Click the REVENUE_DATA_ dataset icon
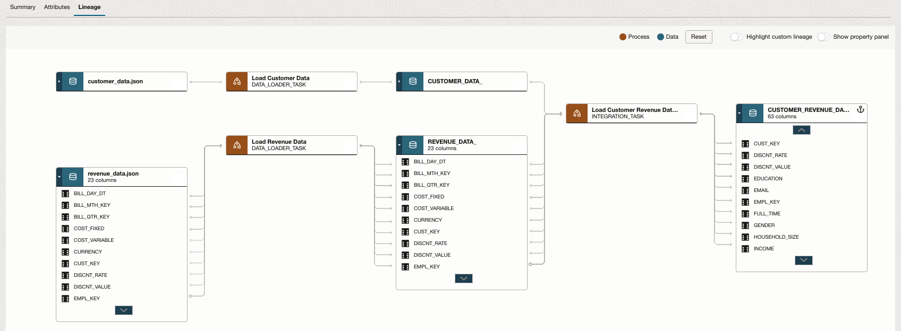The width and height of the screenshot is (901, 331). tap(413, 145)
